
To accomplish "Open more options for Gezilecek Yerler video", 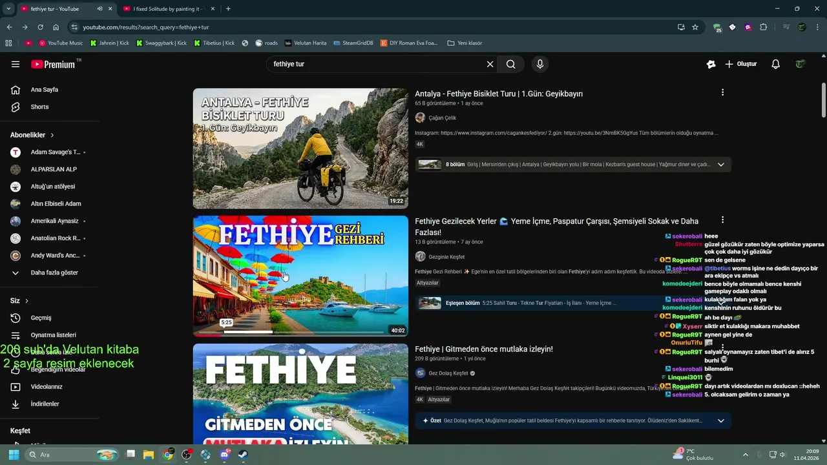I will click(722, 220).
